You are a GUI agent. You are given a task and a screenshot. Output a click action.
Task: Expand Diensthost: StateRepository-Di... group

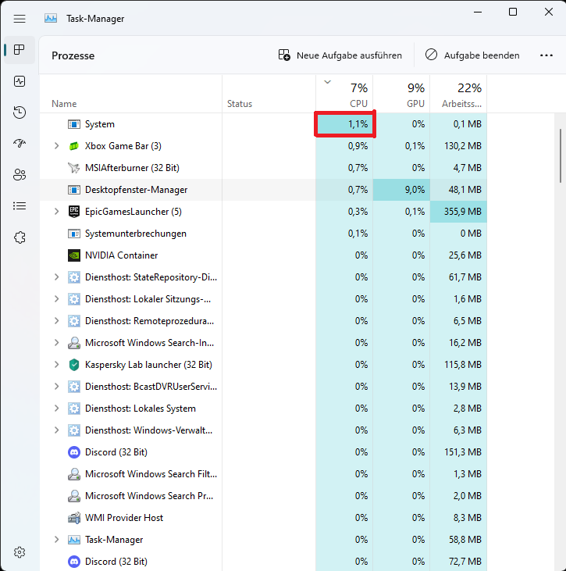click(x=56, y=277)
